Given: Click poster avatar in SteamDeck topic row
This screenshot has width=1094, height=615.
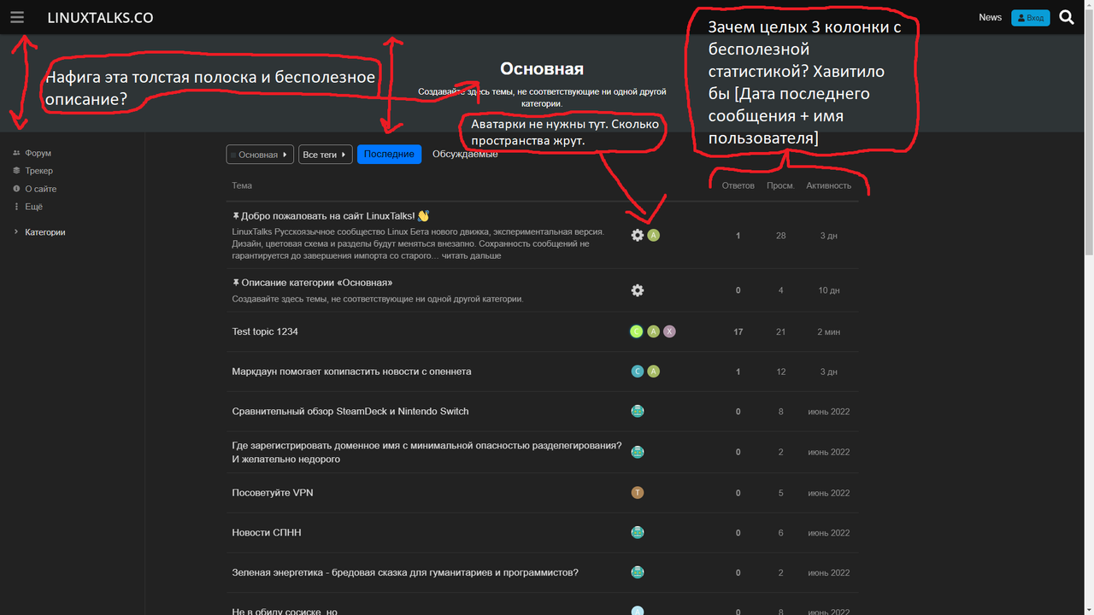Looking at the screenshot, I should click(637, 412).
